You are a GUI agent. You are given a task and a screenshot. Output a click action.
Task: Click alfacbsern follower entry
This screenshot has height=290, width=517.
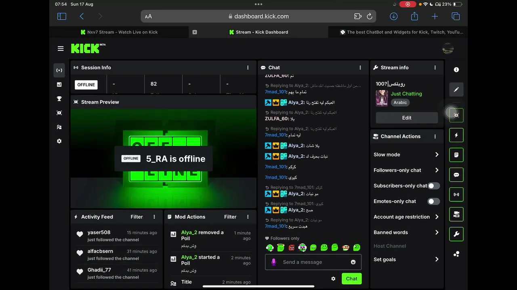point(100,251)
